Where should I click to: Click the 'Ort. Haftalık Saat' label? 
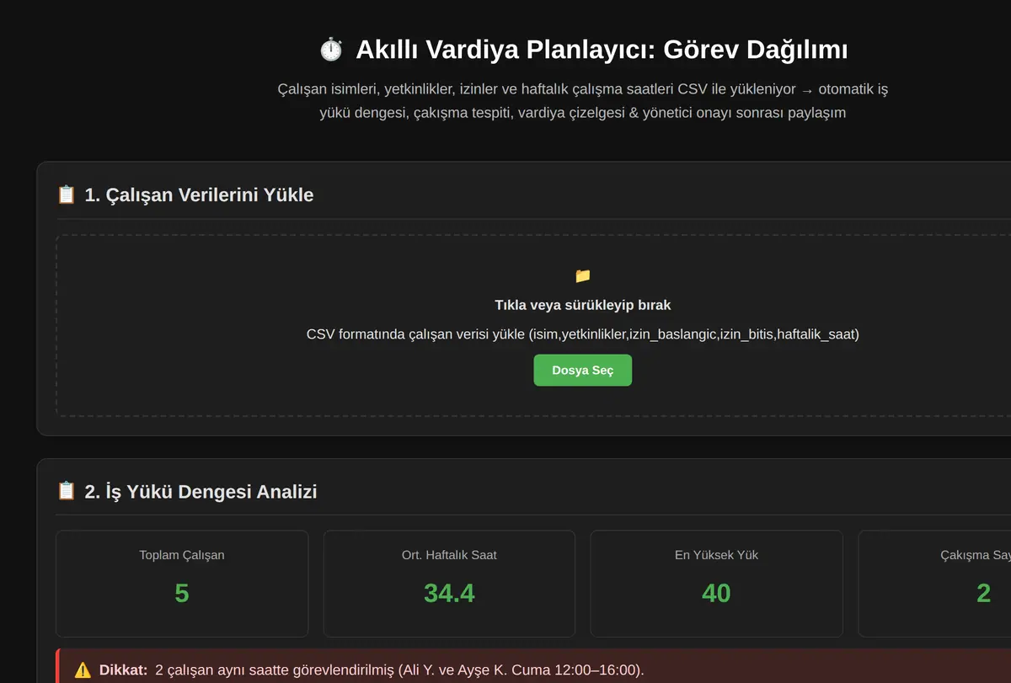tap(449, 555)
